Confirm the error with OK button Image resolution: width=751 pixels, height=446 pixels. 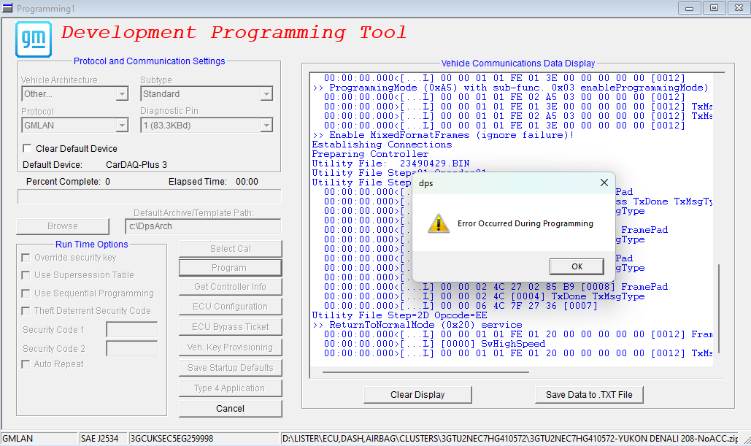click(577, 266)
